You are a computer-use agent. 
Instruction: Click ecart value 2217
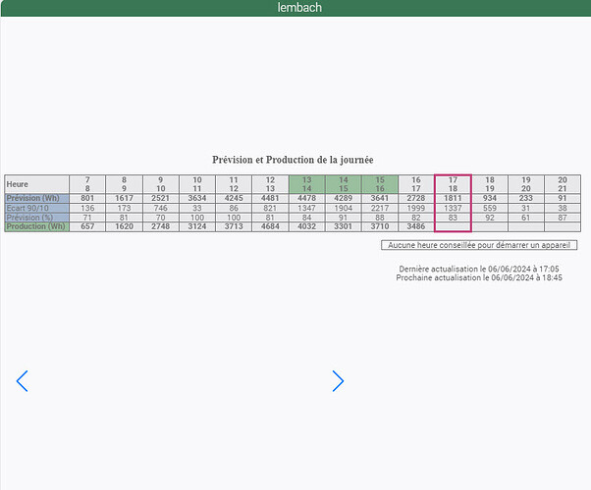380,208
